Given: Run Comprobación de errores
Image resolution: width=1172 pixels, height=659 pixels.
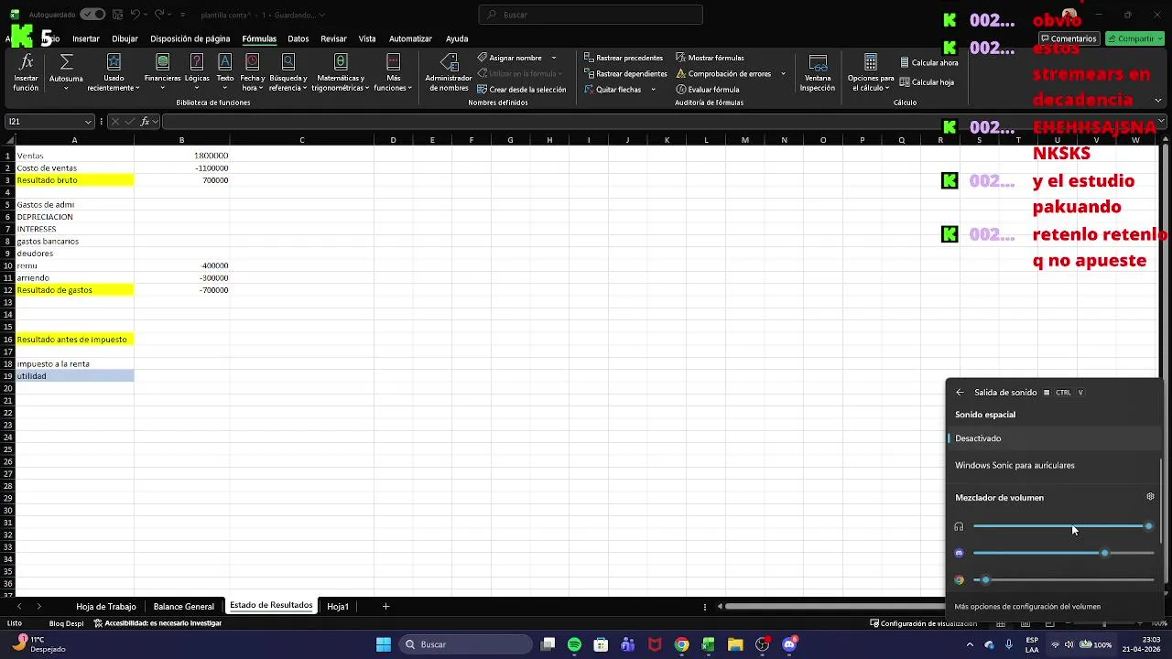Looking at the screenshot, I should coord(723,73).
